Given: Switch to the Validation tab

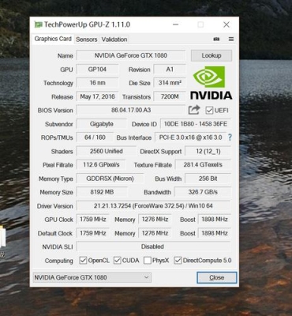Looking at the screenshot, I should pos(114,39).
